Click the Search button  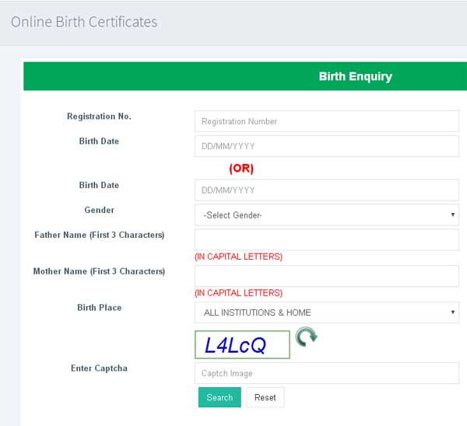[219, 397]
